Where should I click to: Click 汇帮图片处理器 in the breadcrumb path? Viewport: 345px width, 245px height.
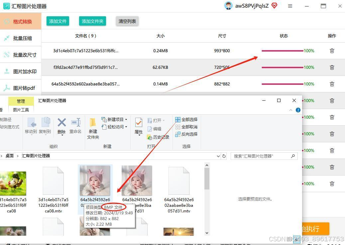pos(36,156)
